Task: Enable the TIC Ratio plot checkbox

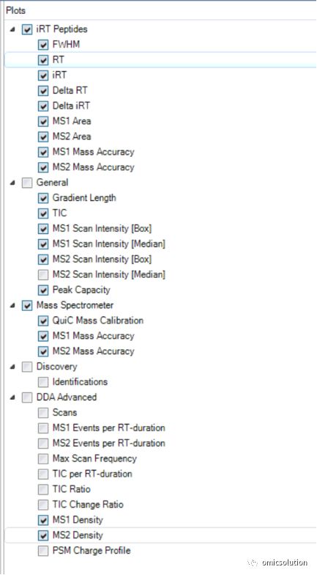Action: coord(43,490)
